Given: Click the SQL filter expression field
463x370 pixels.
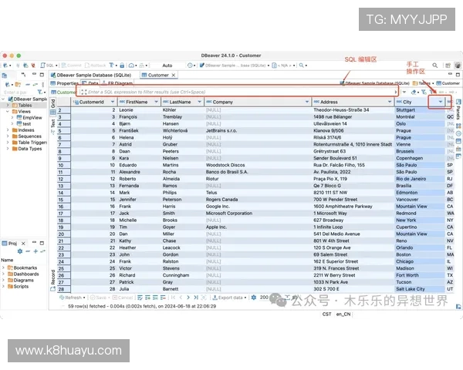Looking at the screenshot, I should pyautogui.click(x=237, y=92).
